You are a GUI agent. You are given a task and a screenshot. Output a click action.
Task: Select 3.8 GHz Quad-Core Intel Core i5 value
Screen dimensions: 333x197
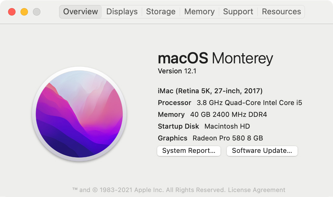coord(249,103)
